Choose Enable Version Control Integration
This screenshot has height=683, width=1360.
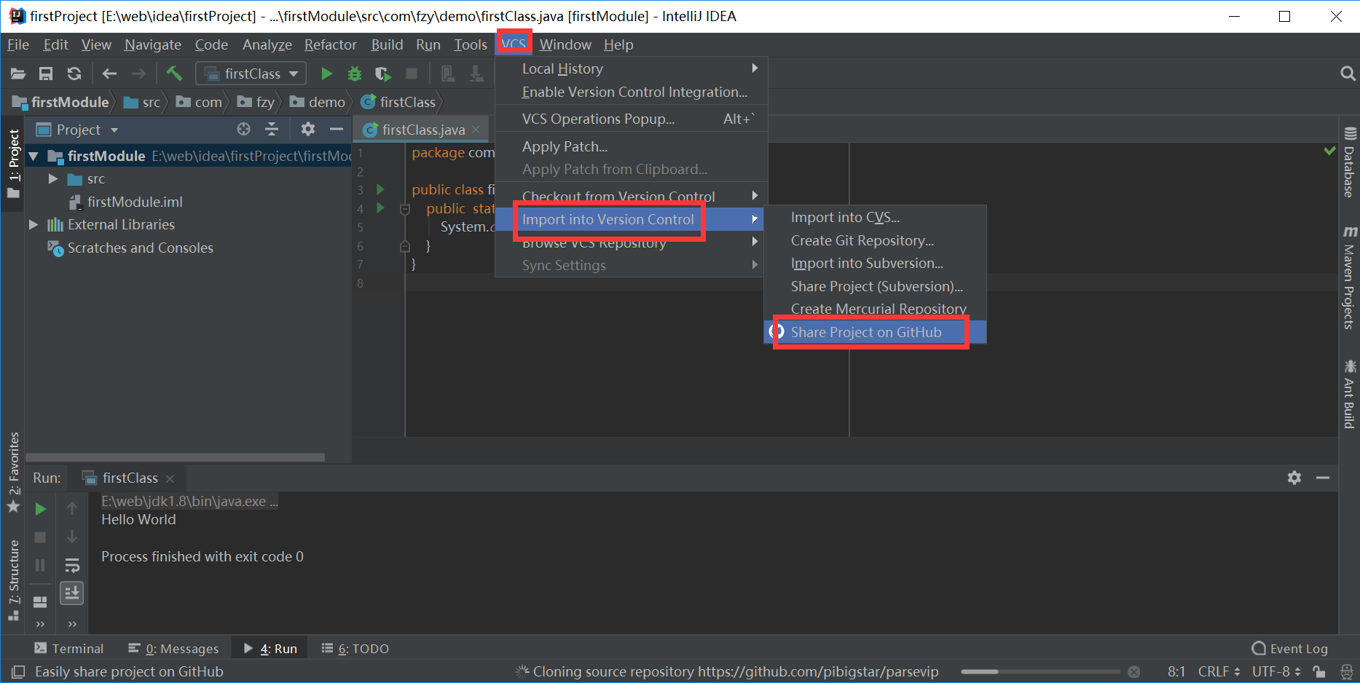632,92
